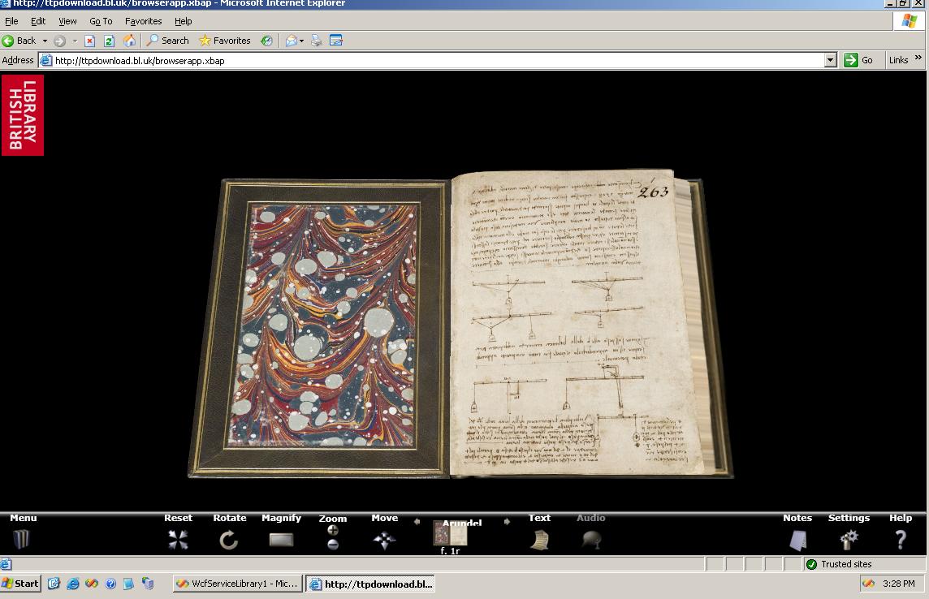Click the Forward navigation button
Screen dimensions: 929x599
pos(59,41)
